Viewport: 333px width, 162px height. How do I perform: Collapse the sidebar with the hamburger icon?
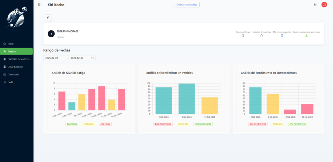coord(39,4)
